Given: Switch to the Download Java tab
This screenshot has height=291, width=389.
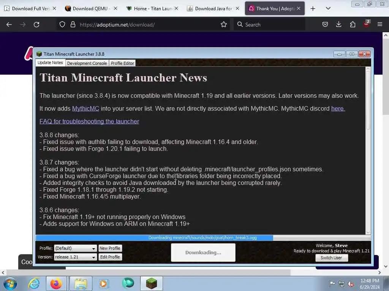Looking at the screenshot, I should tap(213, 9).
